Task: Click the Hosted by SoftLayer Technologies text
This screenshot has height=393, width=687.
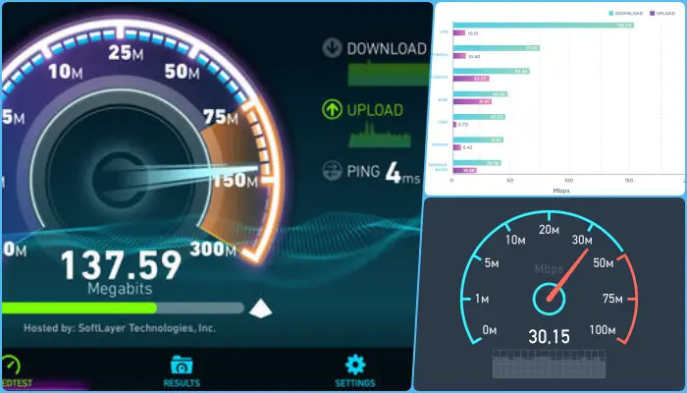Action: pos(119,328)
